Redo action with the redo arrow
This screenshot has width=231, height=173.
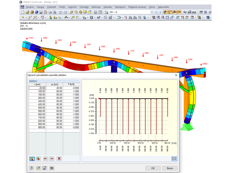(65, 12)
